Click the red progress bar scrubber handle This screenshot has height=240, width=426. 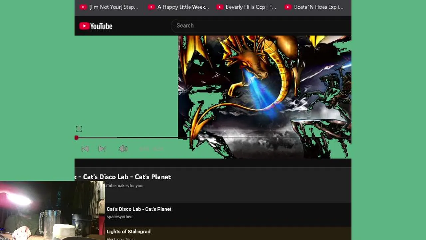pyautogui.click(x=77, y=138)
